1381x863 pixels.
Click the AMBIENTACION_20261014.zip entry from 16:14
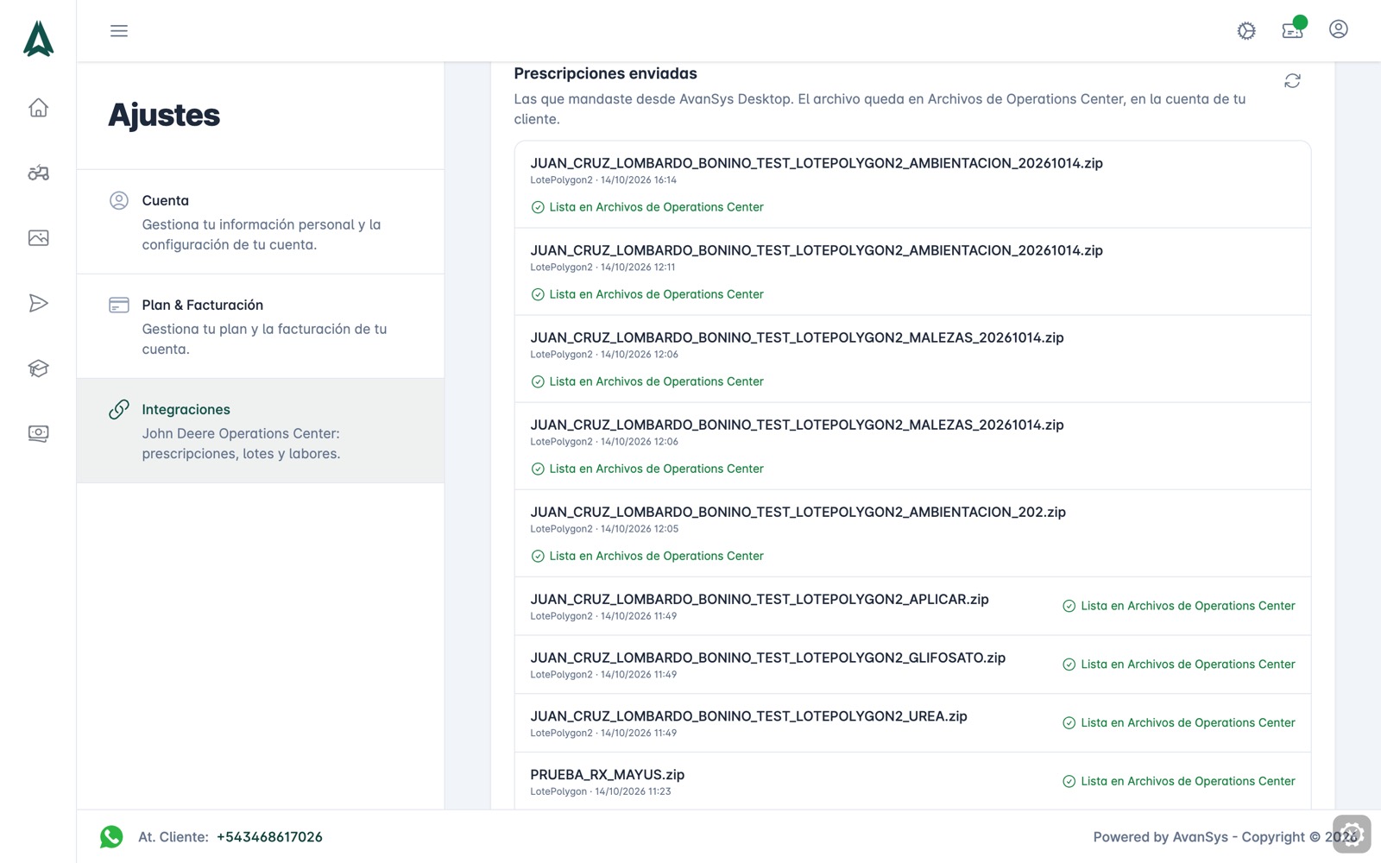click(x=912, y=185)
